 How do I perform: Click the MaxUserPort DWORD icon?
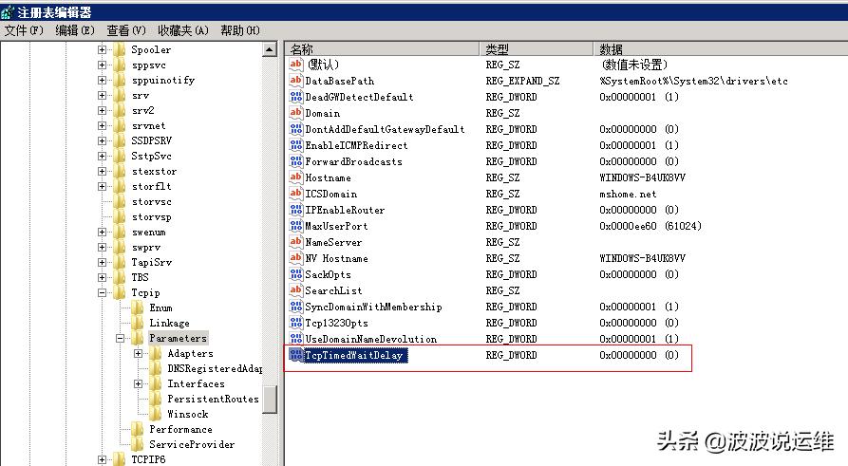(296, 226)
